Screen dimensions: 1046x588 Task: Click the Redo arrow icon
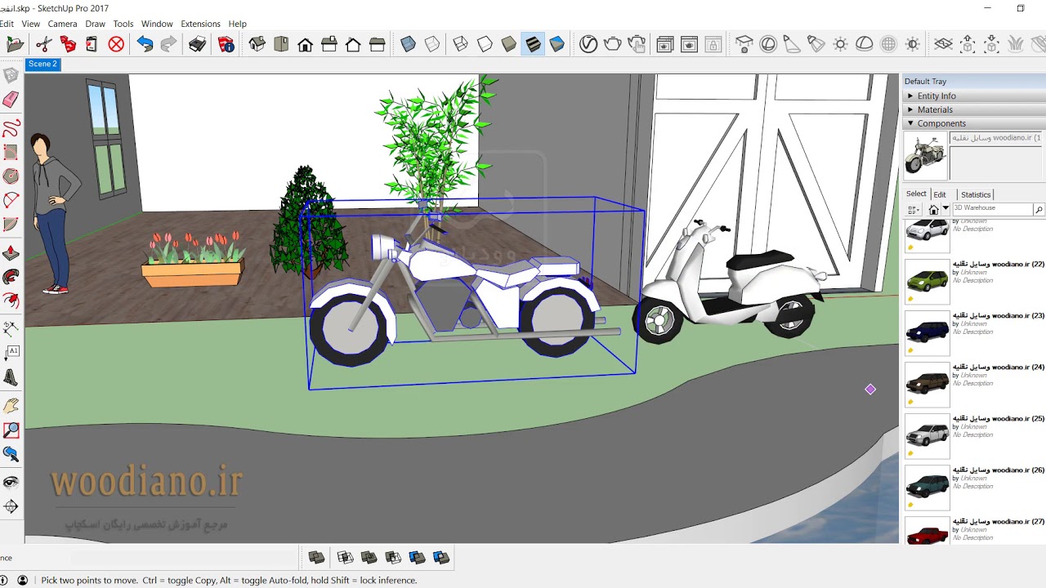169,44
